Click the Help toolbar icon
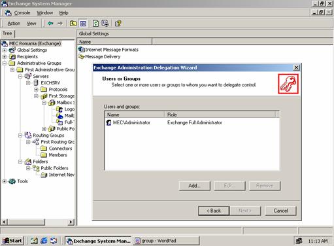The width and height of the screenshot is (334, 246). (x=118, y=24)
